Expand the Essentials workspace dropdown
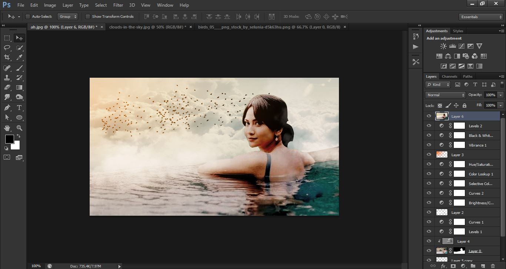 [x=480, y=17]
